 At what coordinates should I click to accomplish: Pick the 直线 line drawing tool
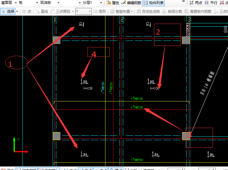pos(42,11)
